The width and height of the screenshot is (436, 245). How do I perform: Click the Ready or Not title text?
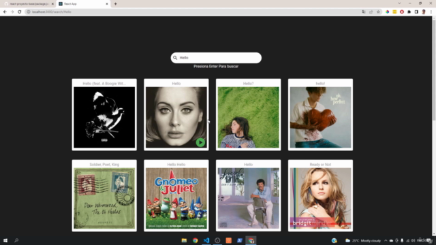point(320,165)
